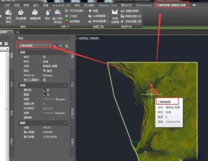208x161 pixels.
Task: Expand the 分析 panel dropdown arrow
Action: [x=68, y=26]
